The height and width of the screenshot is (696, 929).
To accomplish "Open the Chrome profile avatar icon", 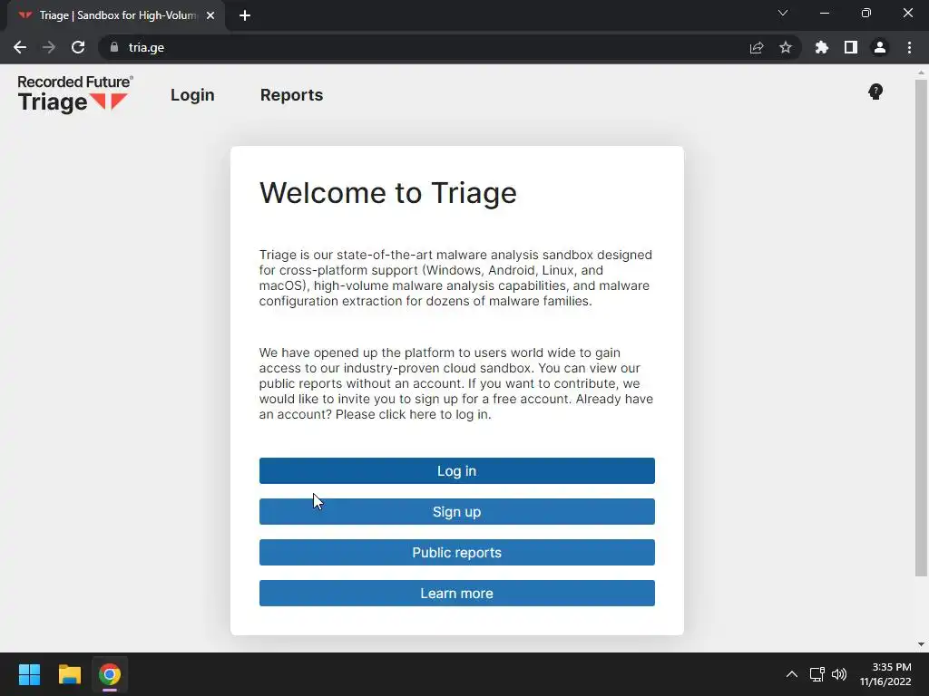I will (880, 47).
